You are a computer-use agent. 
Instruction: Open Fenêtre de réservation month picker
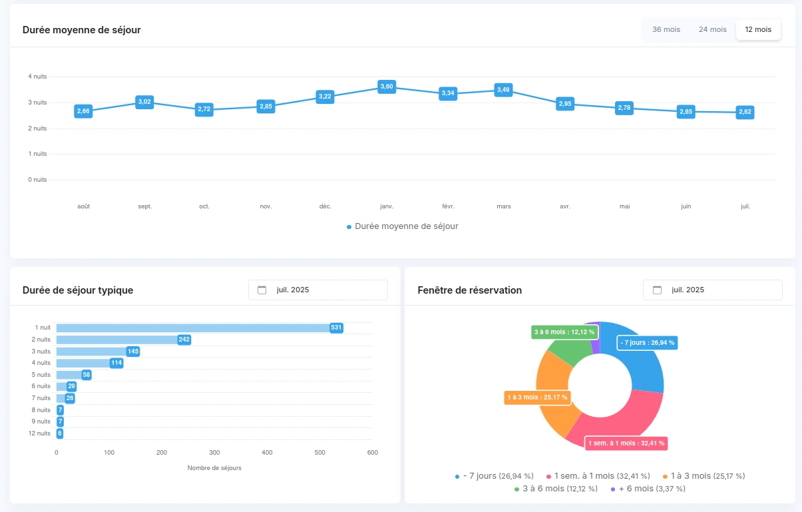coord(712,290)
